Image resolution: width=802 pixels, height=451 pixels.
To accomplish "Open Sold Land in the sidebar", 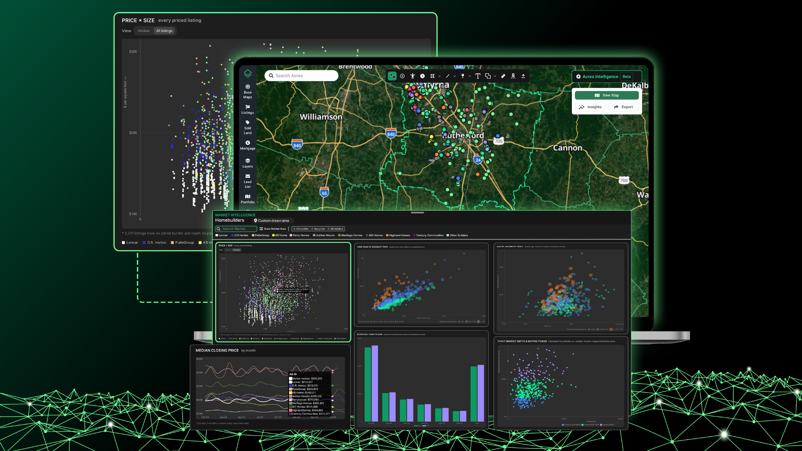I will coord(248,128).
